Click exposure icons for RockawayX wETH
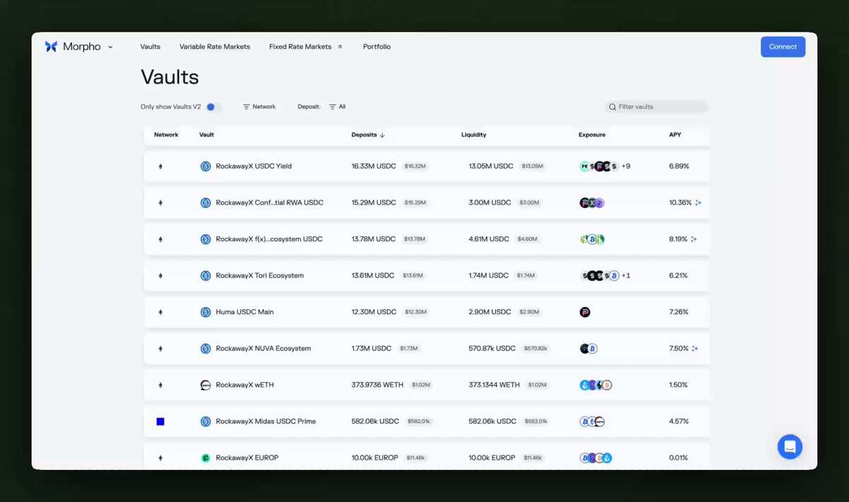The width and height of the screenshot is (849, 502). (x=596, y=385)
